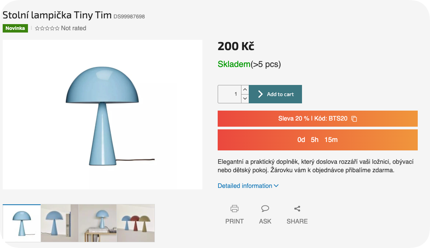Click the chevron beside Detailed information
Viewport: 430px width, 248px height.
(276, 186)
